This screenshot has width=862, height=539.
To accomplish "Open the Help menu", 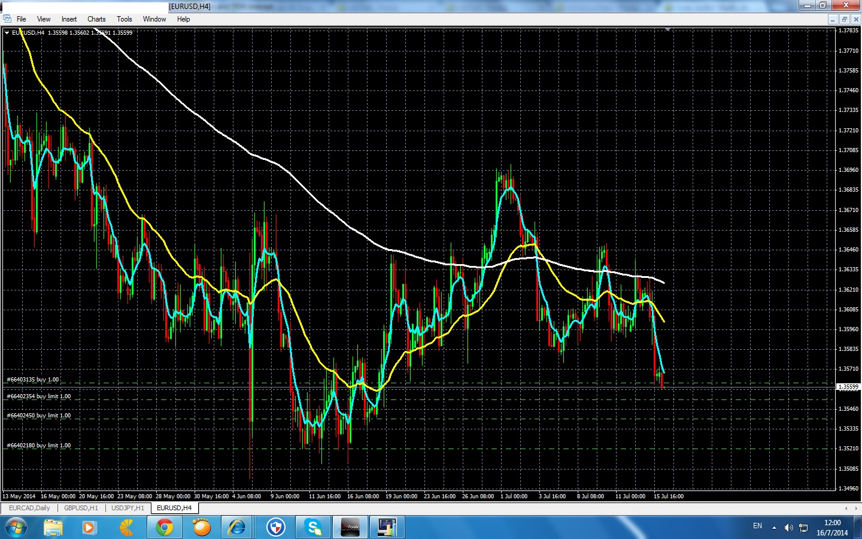I will 183,19.
